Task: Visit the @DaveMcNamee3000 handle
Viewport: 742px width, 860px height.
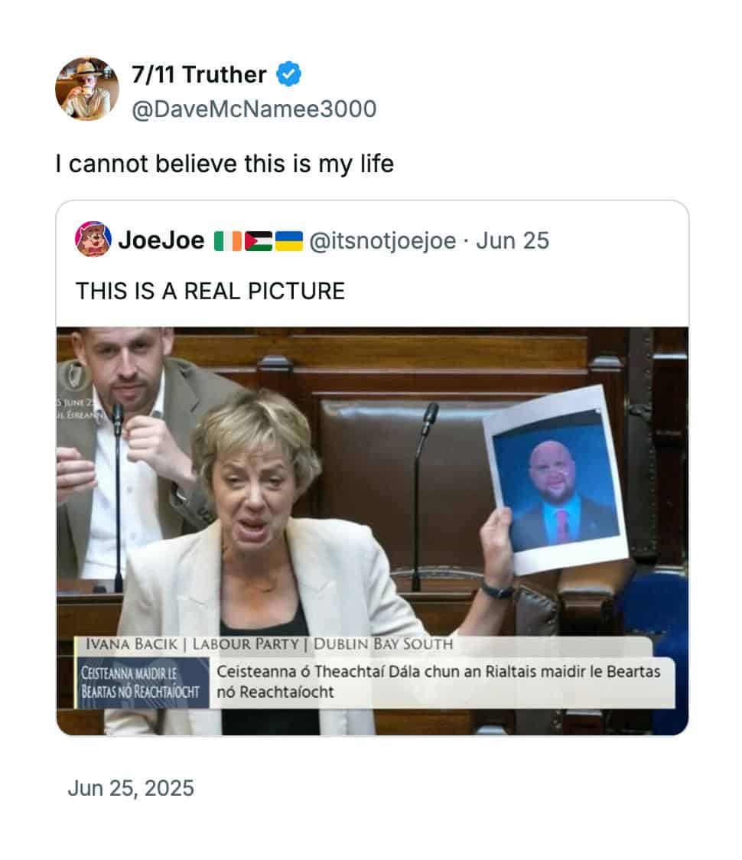Action: tap(254, 109)
